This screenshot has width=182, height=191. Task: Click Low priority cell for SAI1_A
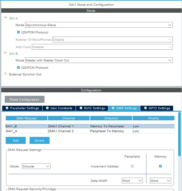point(153,131)
